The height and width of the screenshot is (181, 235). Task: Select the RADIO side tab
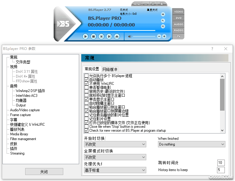coord(178,30)
